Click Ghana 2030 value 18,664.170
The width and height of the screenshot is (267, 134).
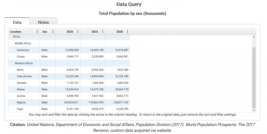coord(121,89)
